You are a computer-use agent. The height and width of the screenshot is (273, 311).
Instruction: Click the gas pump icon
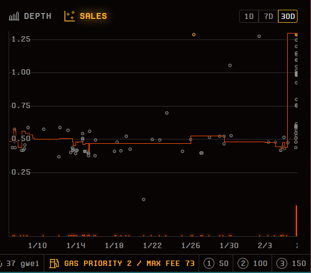coord(54,263)
